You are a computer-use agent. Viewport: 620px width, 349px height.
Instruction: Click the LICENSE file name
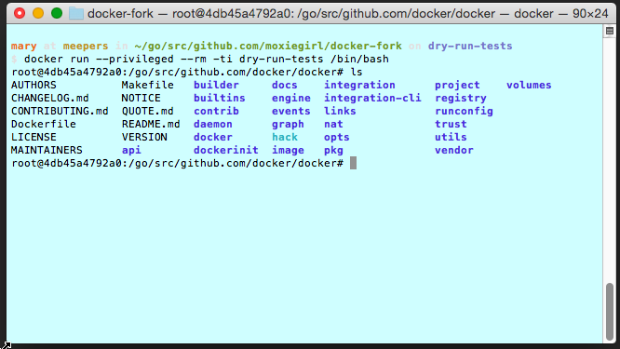[34, 137]
